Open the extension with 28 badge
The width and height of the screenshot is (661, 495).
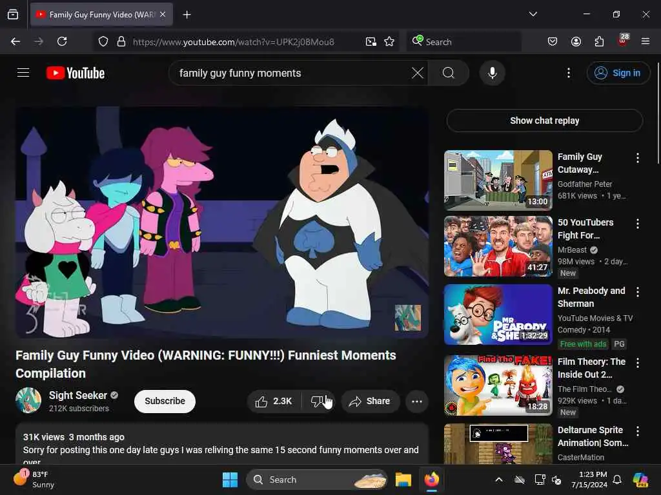coord(623,41)
